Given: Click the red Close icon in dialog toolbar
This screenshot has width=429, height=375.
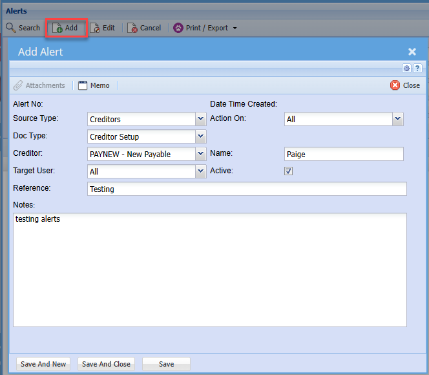Looking at the screenshot, I should (x=395, y=85).
